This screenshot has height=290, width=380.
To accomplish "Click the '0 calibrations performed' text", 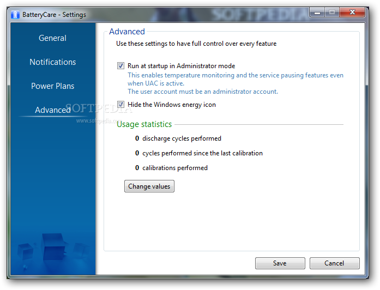I will (x=171, y=168).
